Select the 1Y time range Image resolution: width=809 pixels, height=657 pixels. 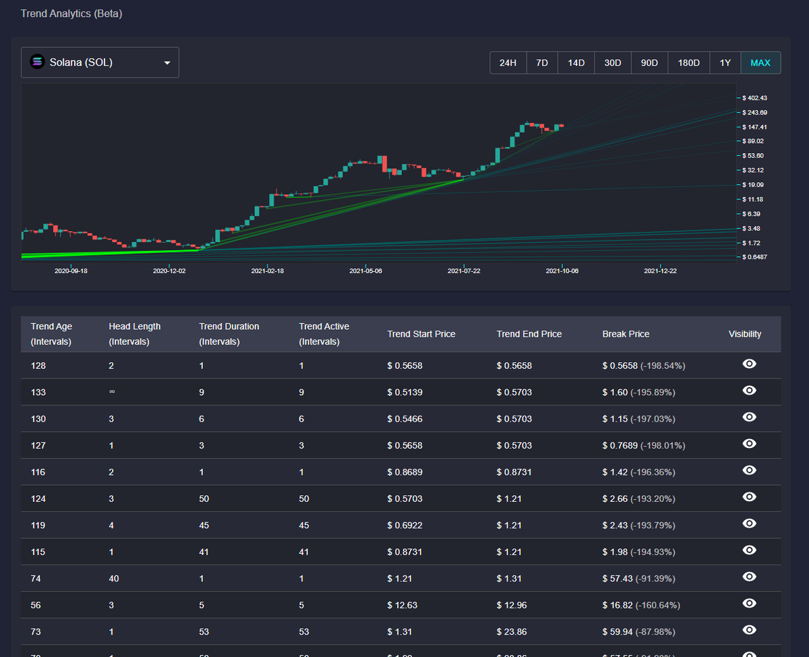point(725,63)
